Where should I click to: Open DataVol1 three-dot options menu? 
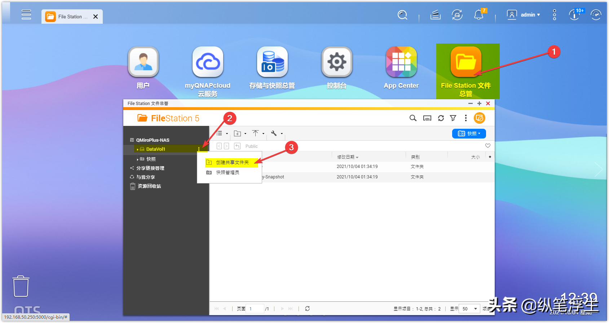[199, 149]
